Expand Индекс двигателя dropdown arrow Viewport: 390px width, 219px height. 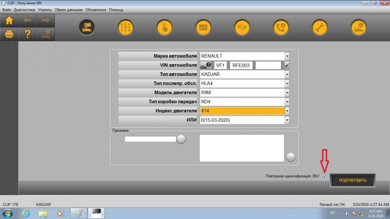[x=287, y=111]
